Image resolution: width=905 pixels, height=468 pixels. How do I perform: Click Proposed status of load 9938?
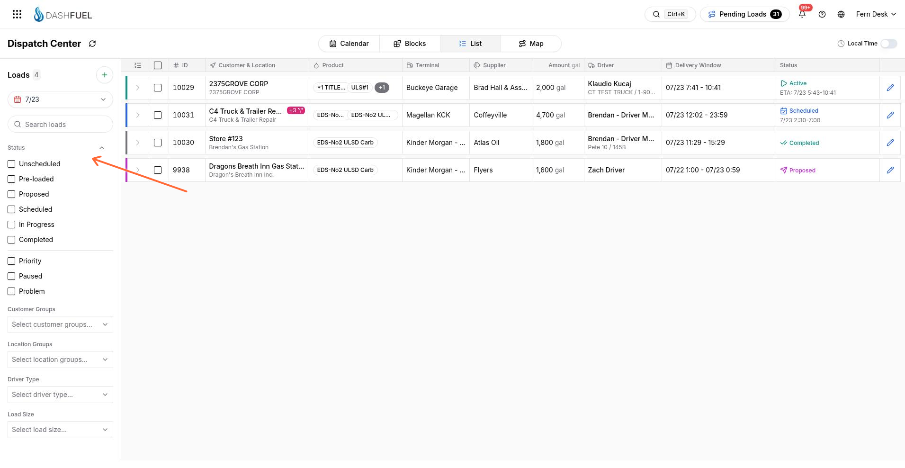click(x=798, y=170)
